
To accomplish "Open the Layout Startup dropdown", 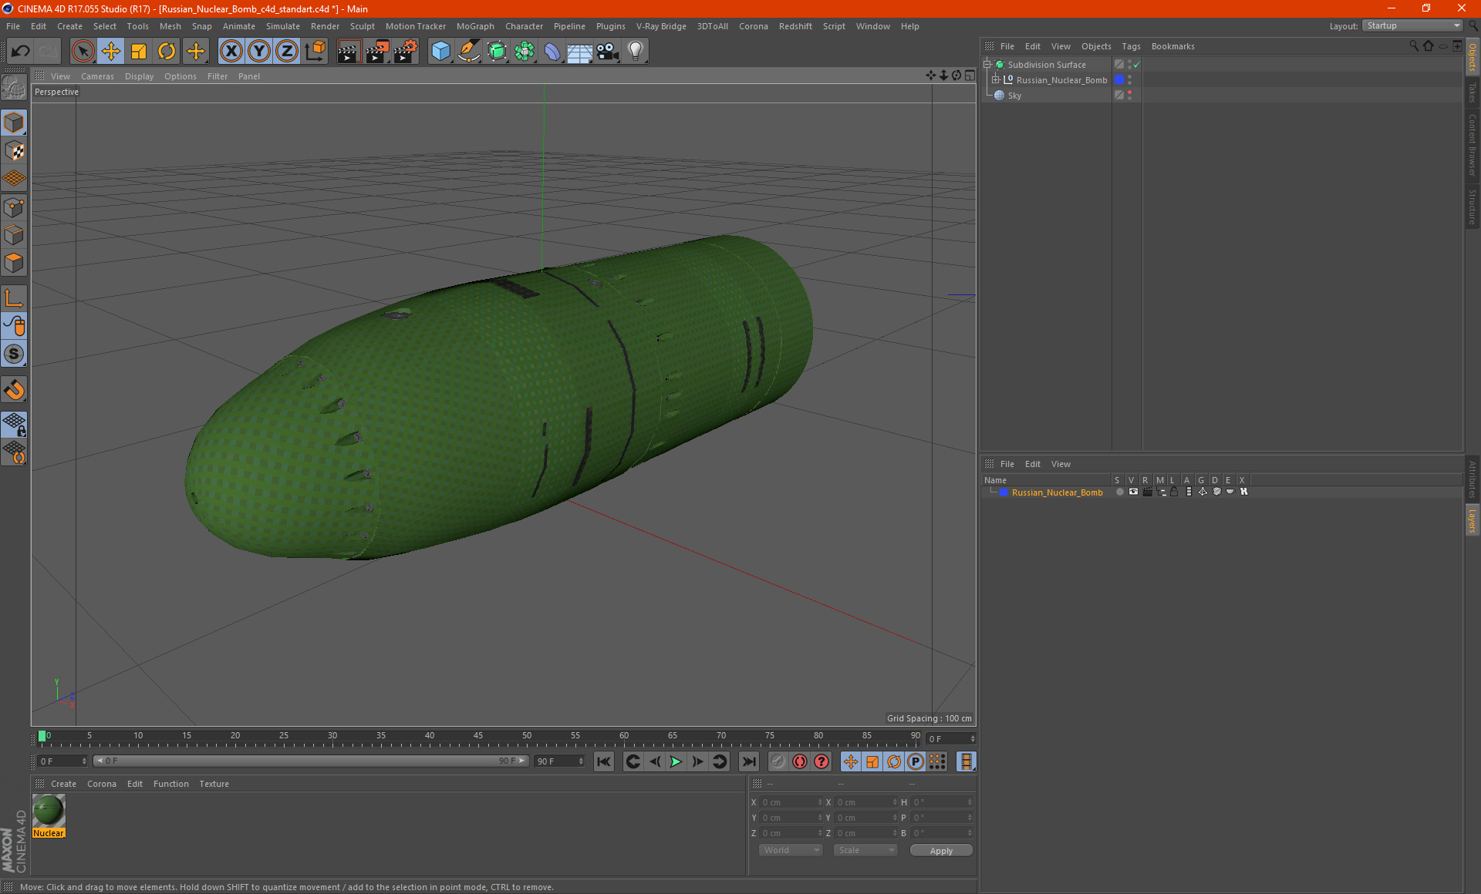I will pyautogui.click(x=1413, y=25).
